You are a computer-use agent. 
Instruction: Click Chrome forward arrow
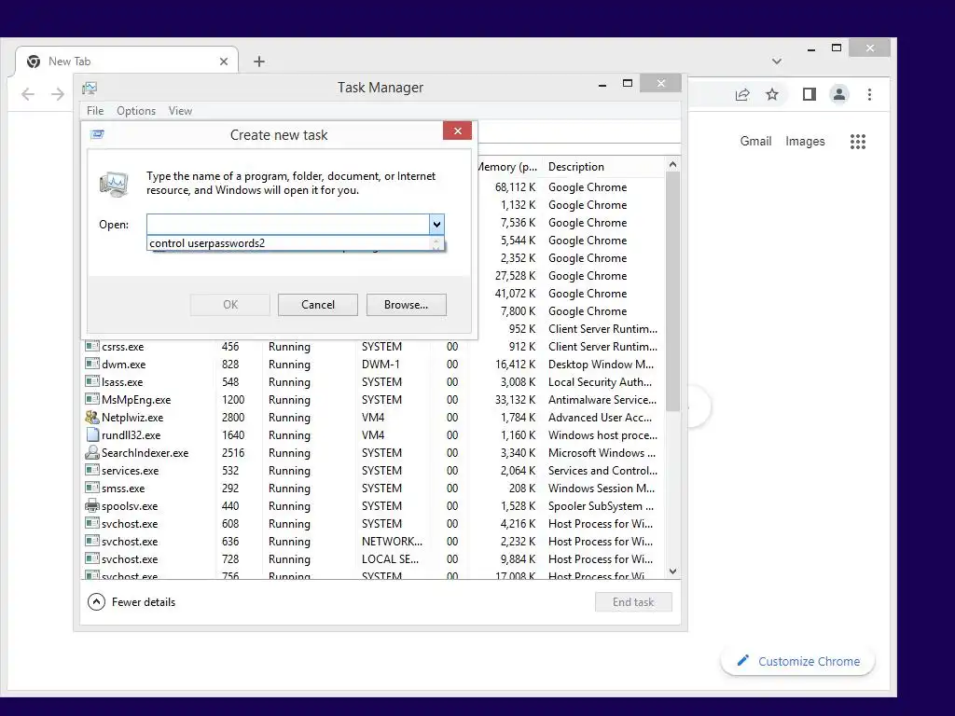[x=57, y=94]
